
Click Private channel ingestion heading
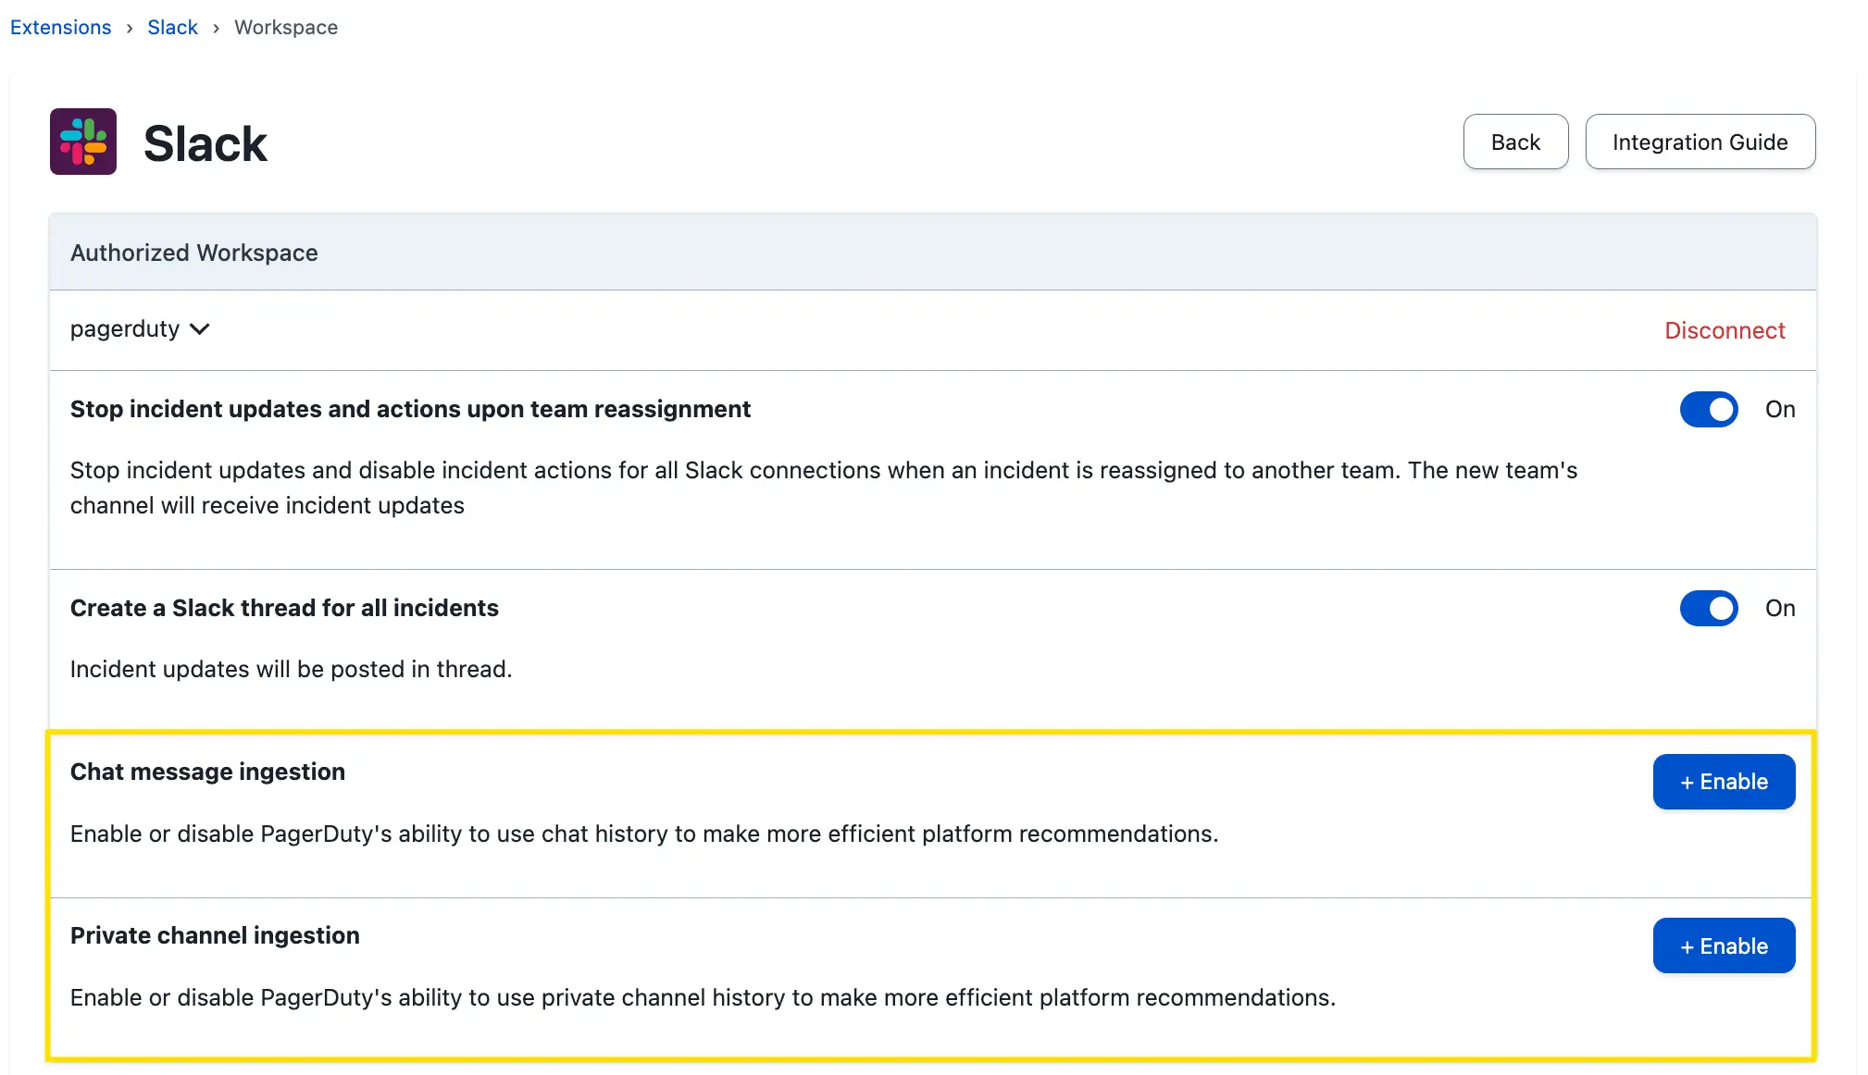coord(215,935)
